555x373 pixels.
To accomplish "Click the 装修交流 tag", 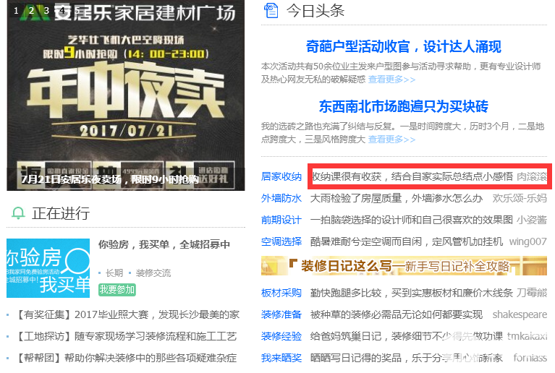I will 153,273.
